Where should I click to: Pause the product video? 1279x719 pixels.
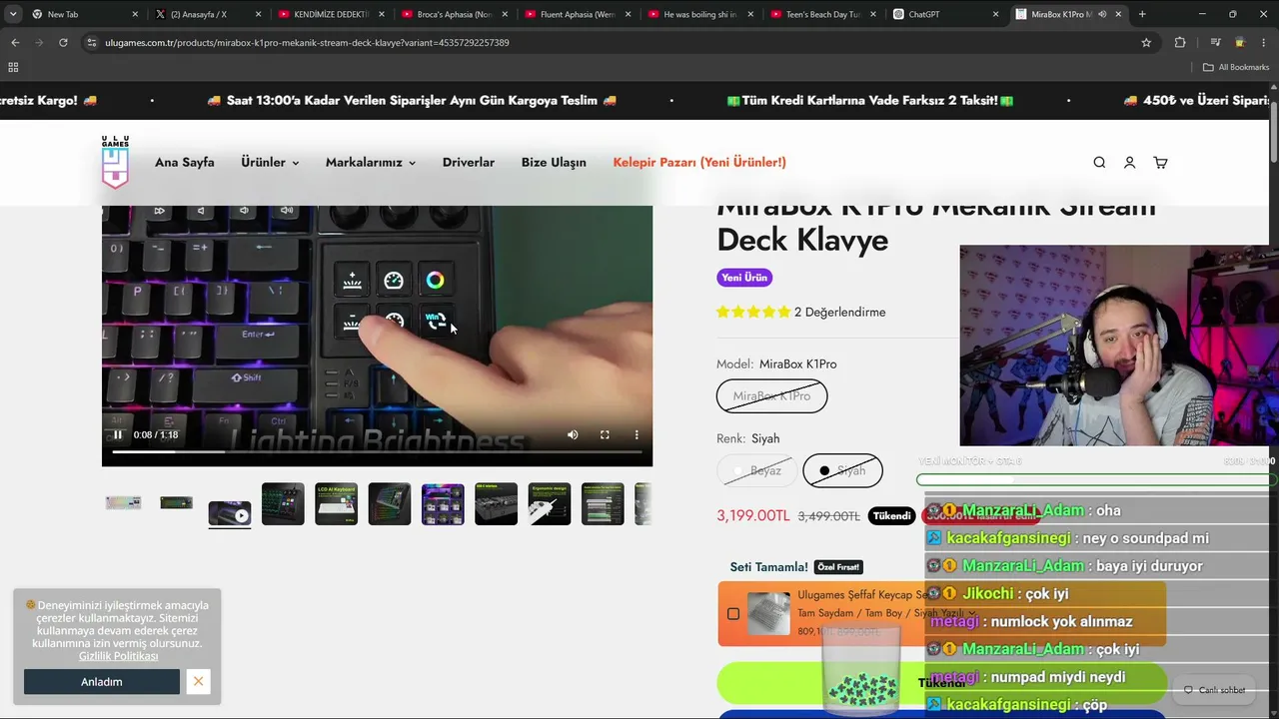(118, 434)
